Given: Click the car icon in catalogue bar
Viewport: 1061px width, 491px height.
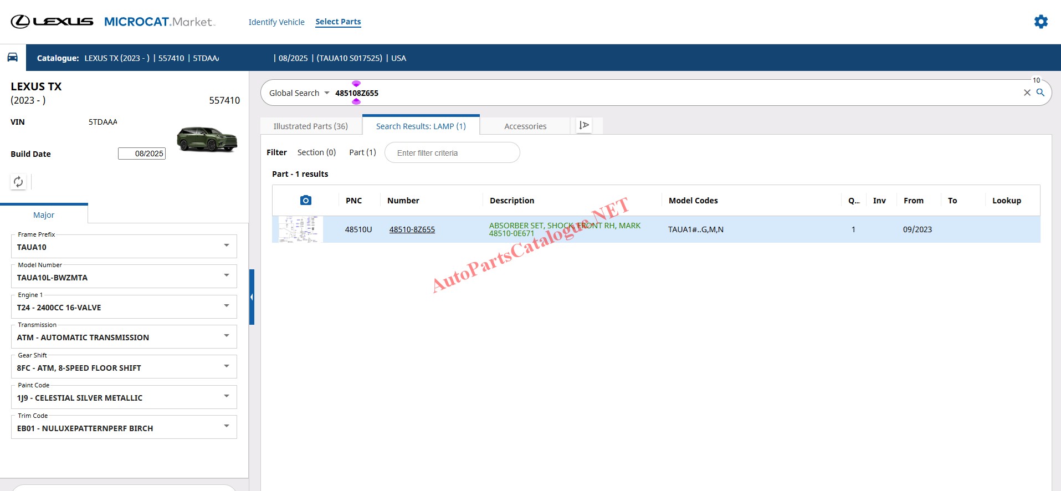Looking at the screenshot, I should point(13,58).
